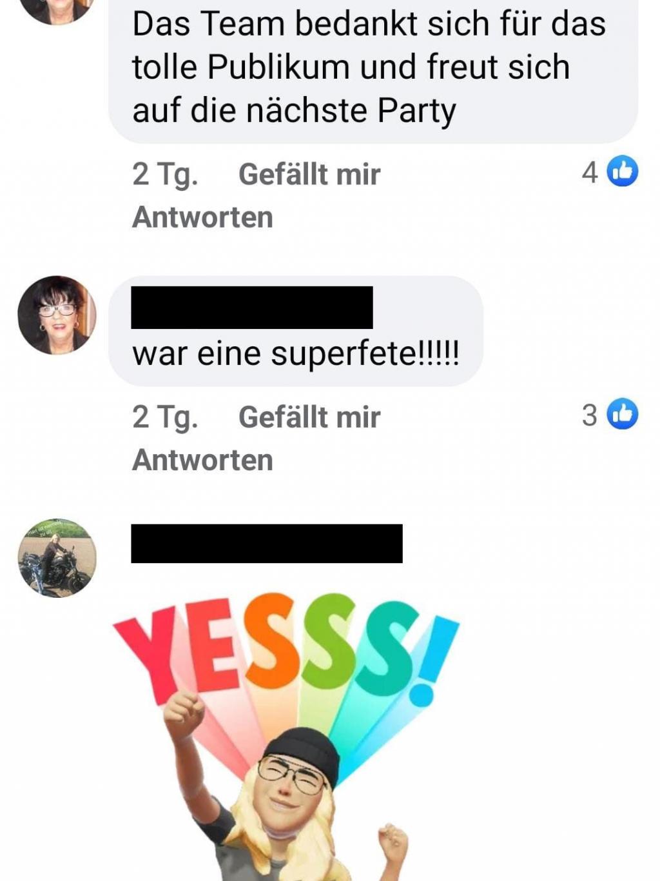Like the 'Das Team bedankt sich' comment
660x881 pixels.
[x=309, y=175]
